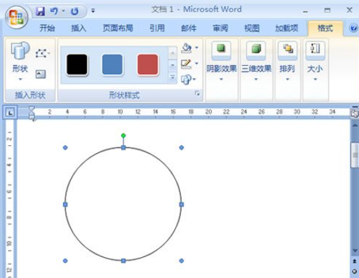
Task: Click the Office button logo
Action: pos(16,17)
